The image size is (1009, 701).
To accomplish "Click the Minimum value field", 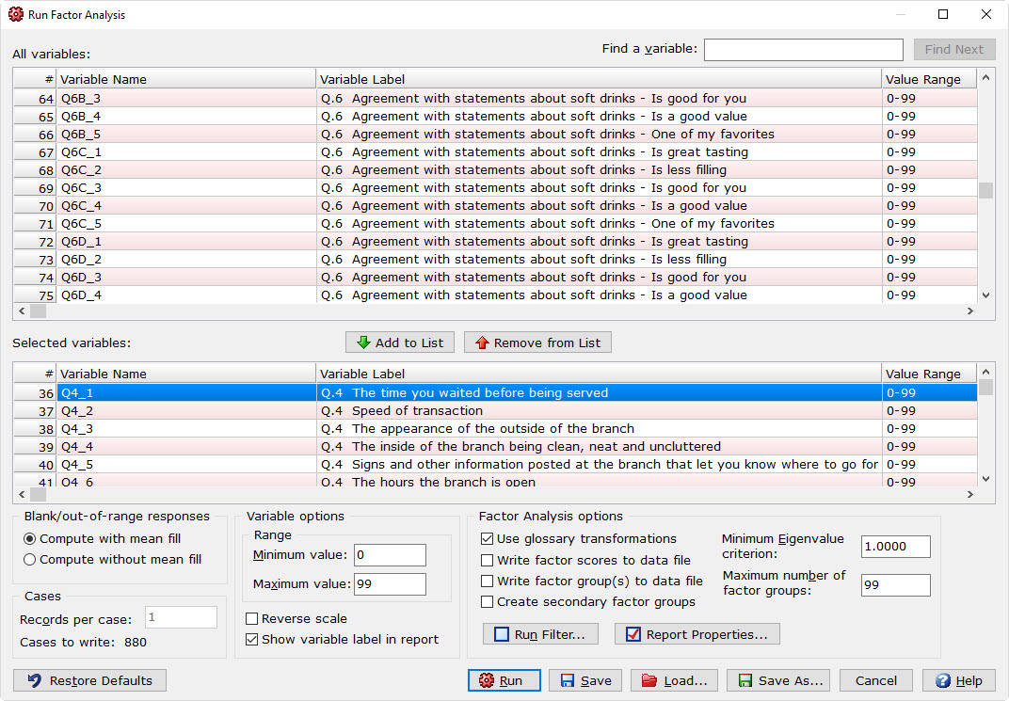I will (390, 555).
